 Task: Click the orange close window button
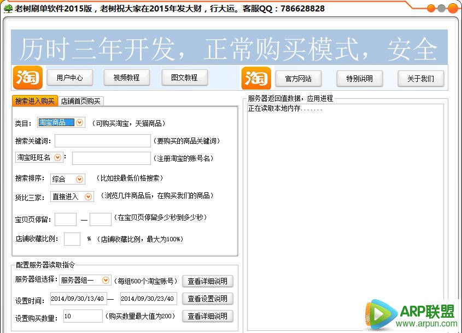tap(453, 9)
